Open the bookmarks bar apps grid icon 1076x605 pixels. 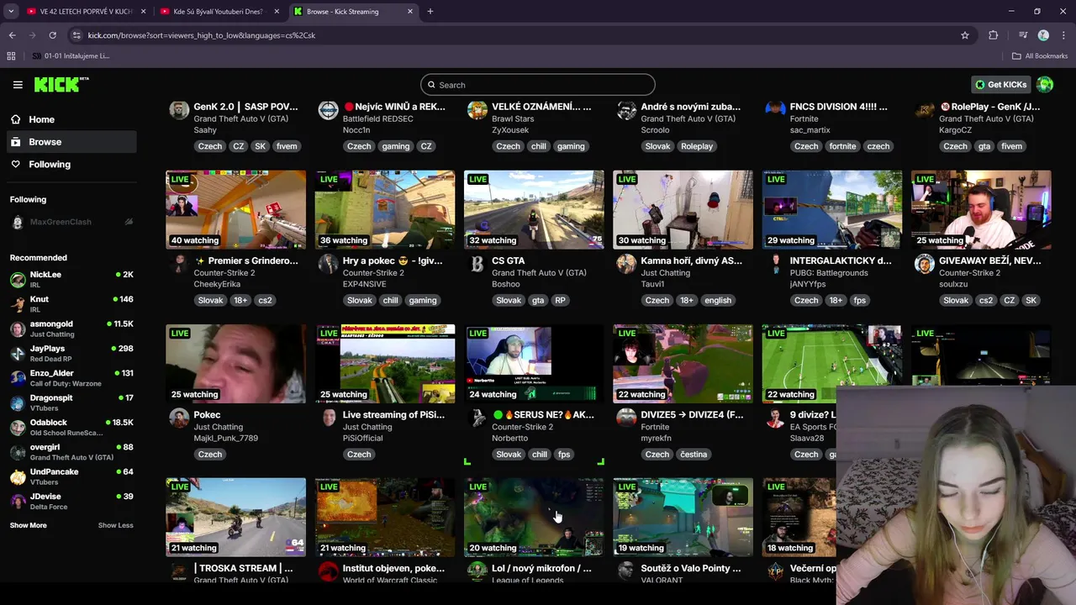(x=11, y=56)
